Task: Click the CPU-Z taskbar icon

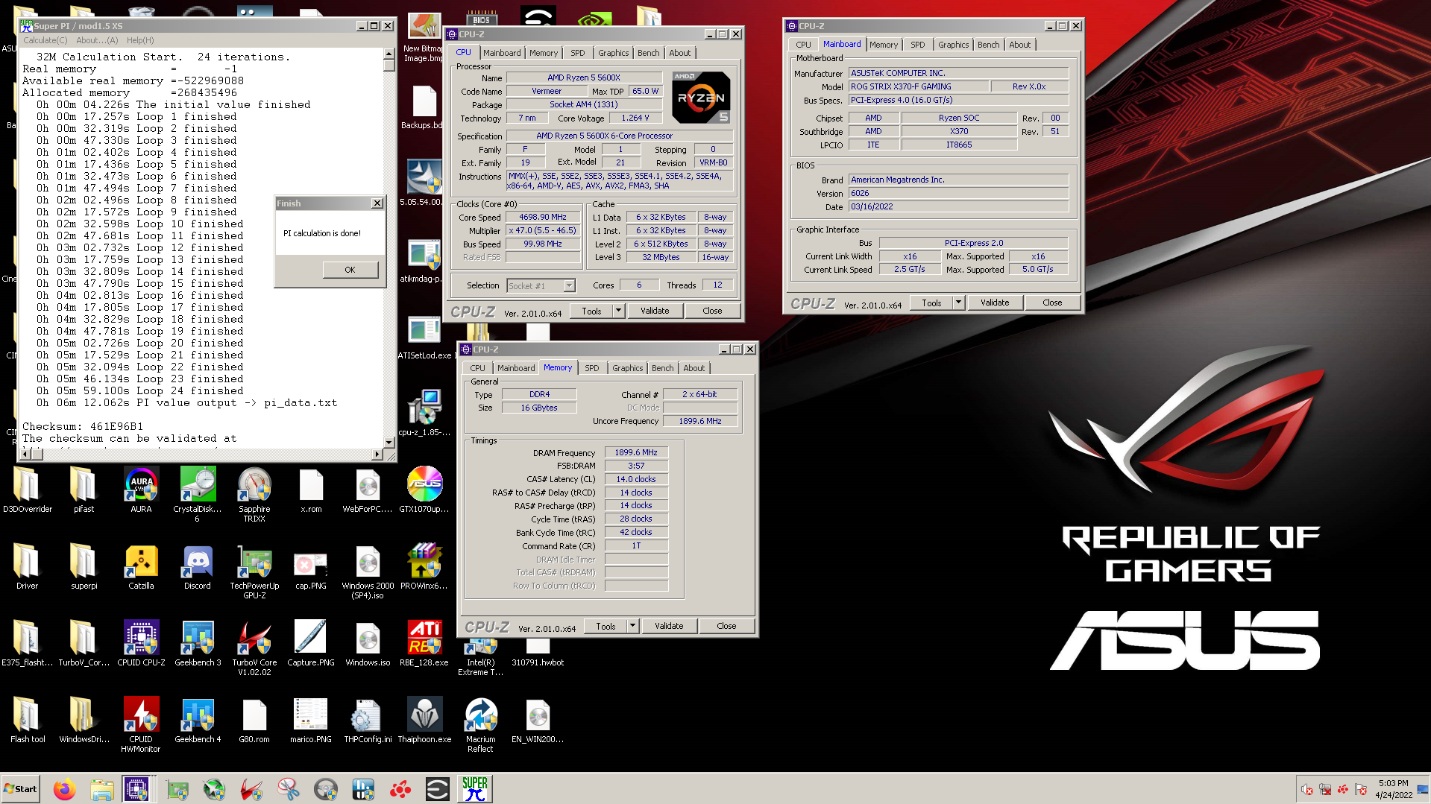Action: click(139, 789)
